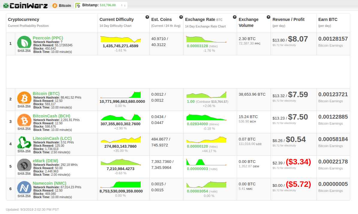Click the orange Bitcoin icon in header
This screenshot has height=214, width=358.
point(55,6)
